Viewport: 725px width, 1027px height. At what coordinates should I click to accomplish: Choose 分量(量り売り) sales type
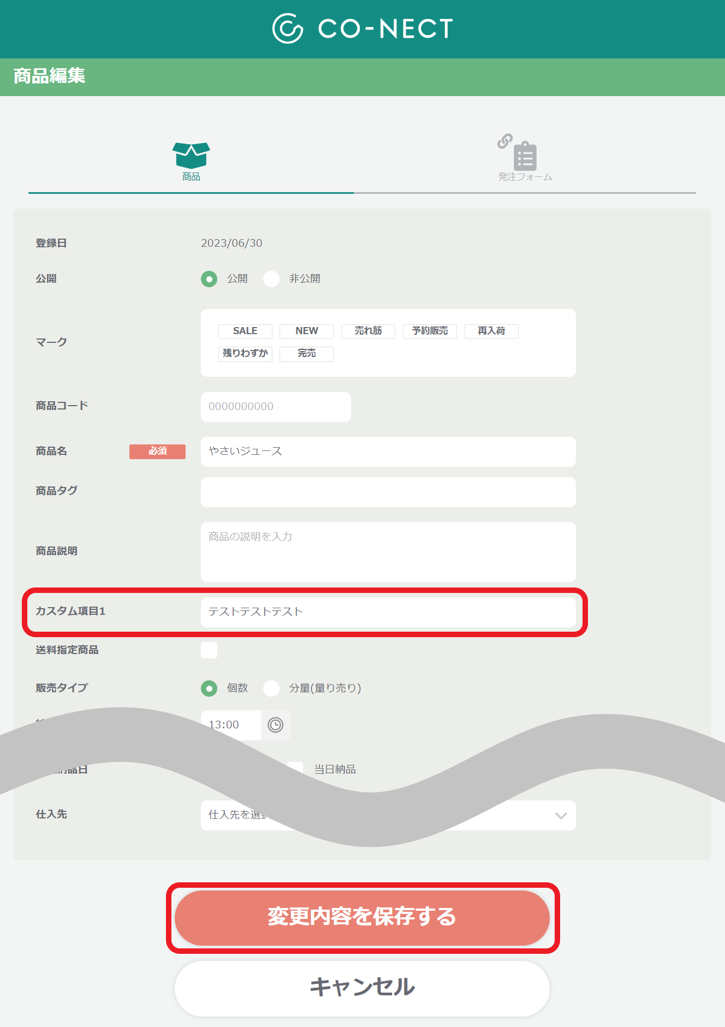click(271, 688)
